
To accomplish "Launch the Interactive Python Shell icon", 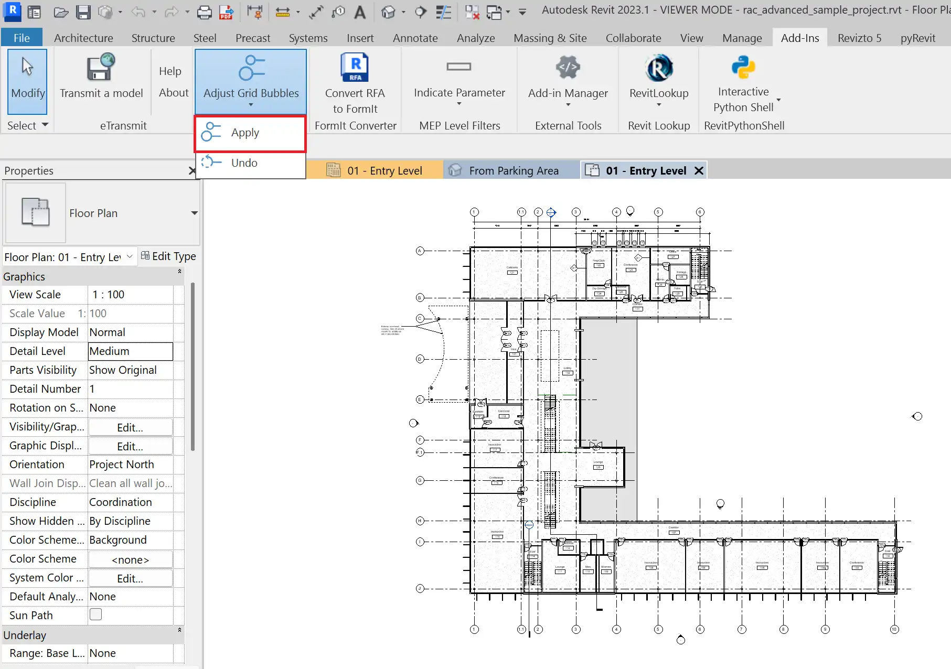I will pos(743,68).
